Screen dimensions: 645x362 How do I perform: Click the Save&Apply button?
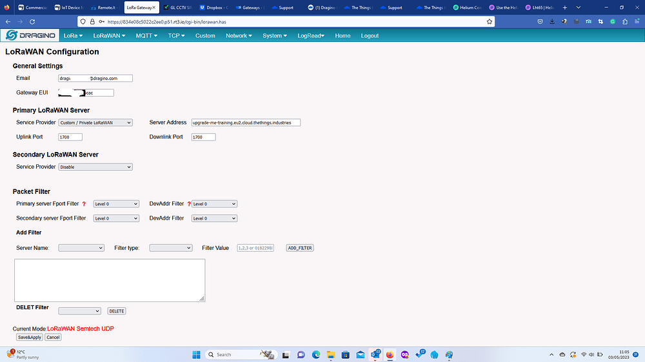point(30,337)
